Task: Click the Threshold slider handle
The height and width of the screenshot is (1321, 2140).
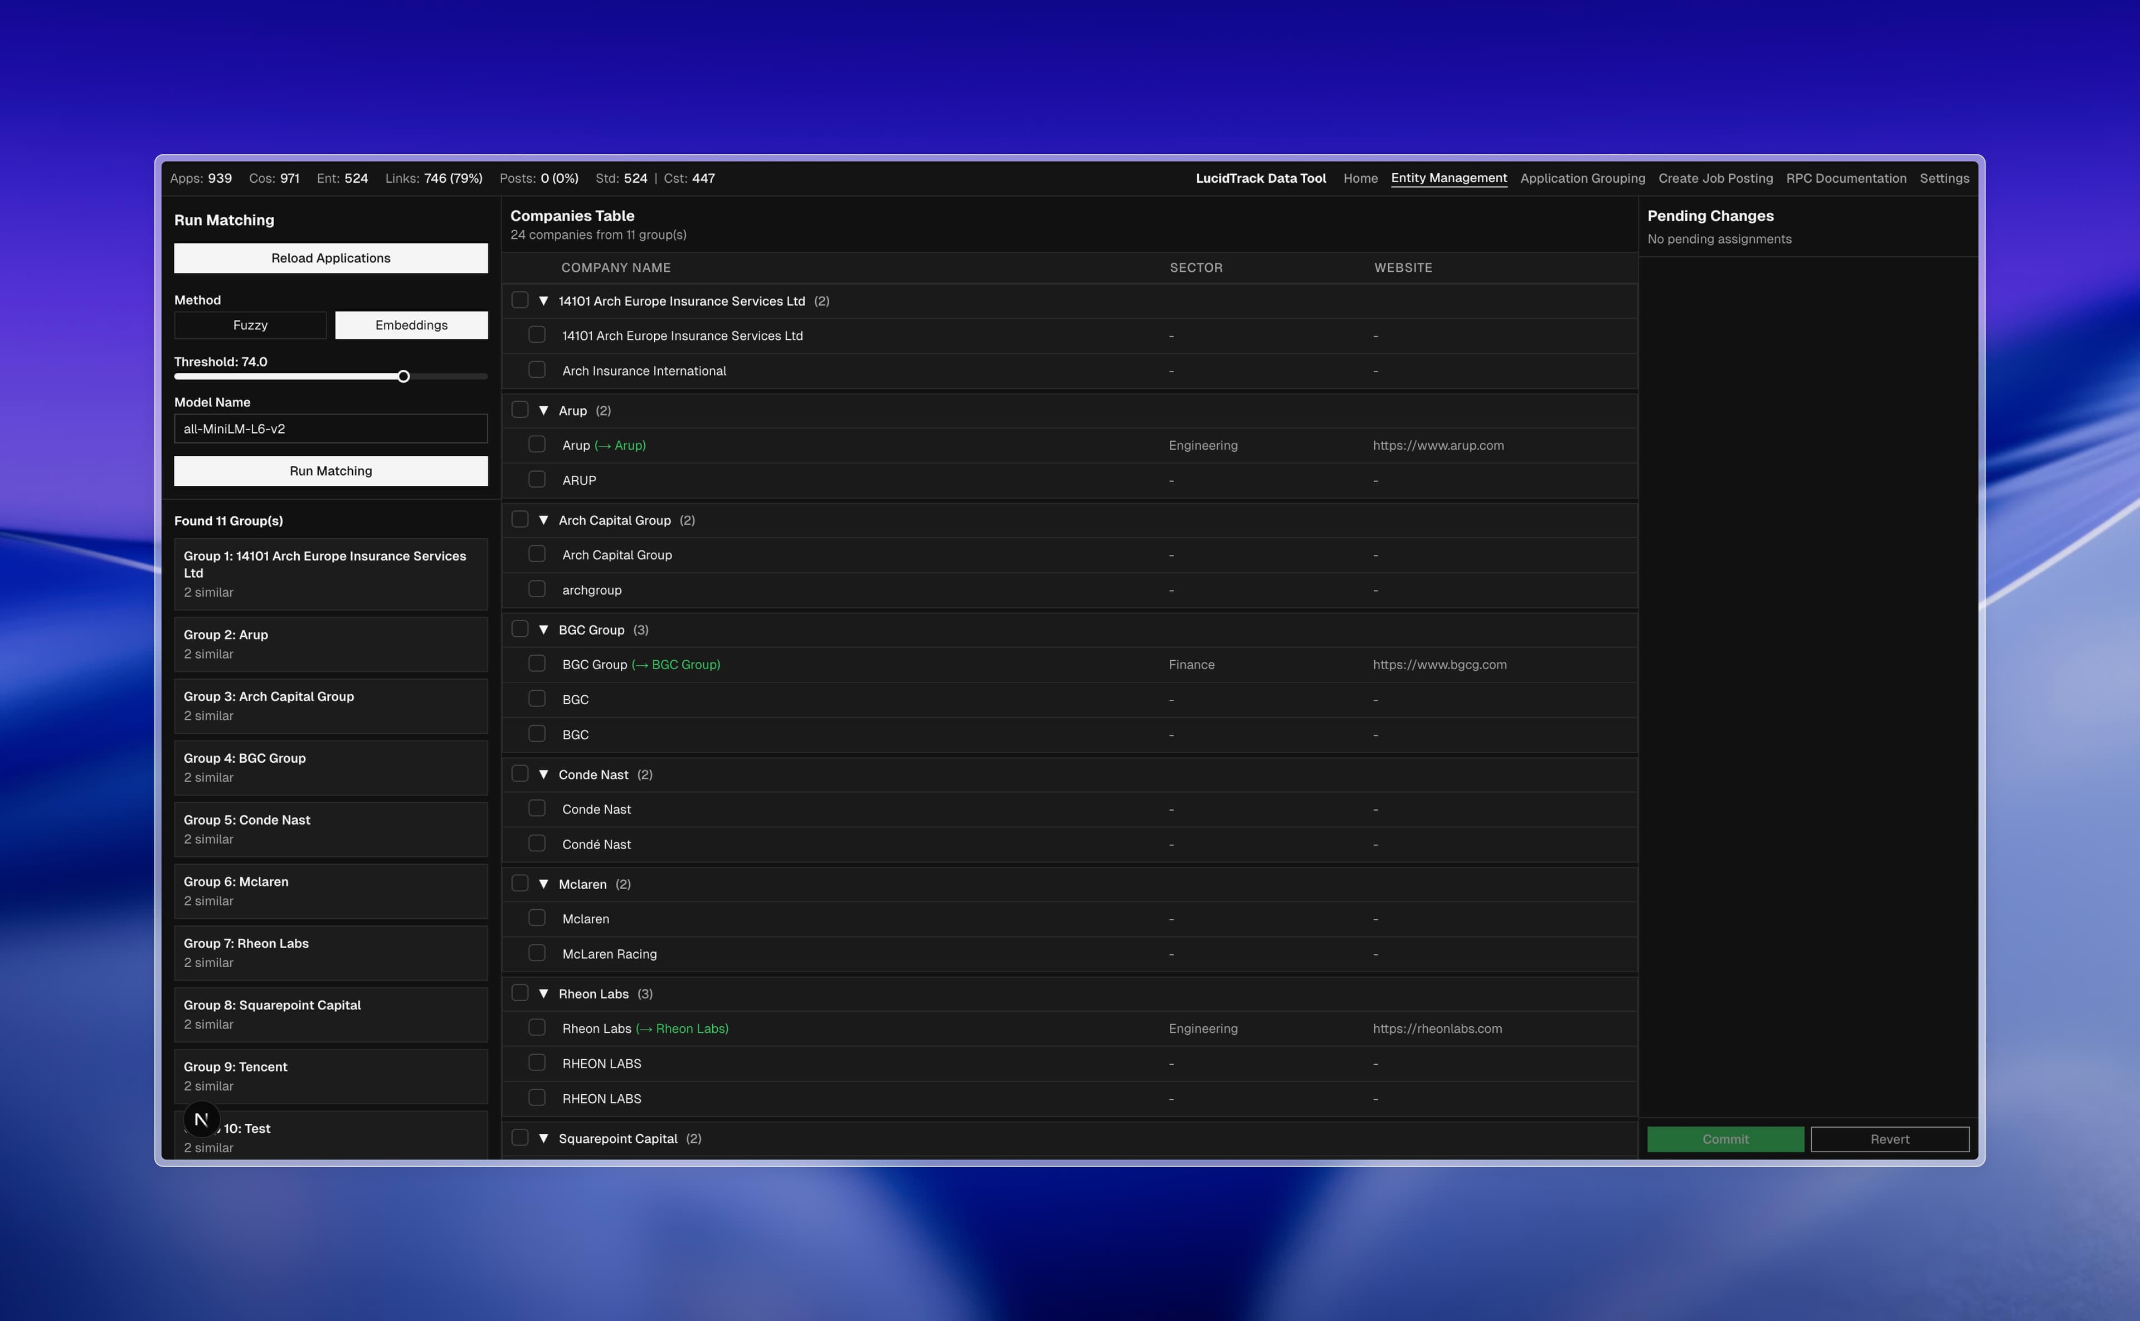Action: click(x=403, y=377)
